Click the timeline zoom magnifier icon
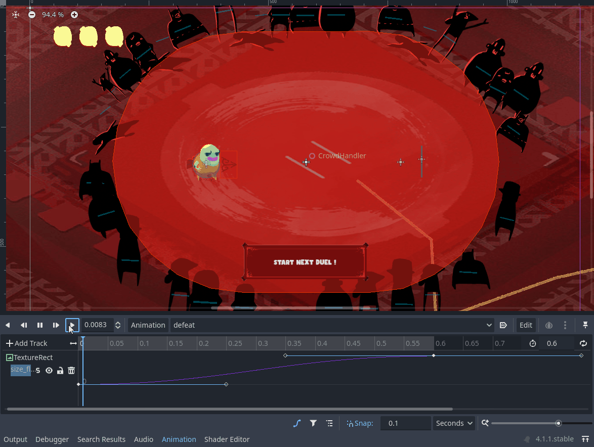The height and width of the screenshot is (447, 594). point(485,423)
